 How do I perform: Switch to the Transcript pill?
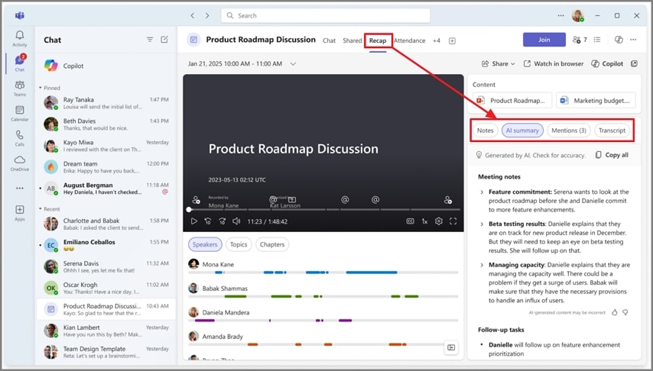click(612, 131)
